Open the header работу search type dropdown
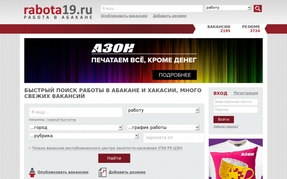 point(228,8)
